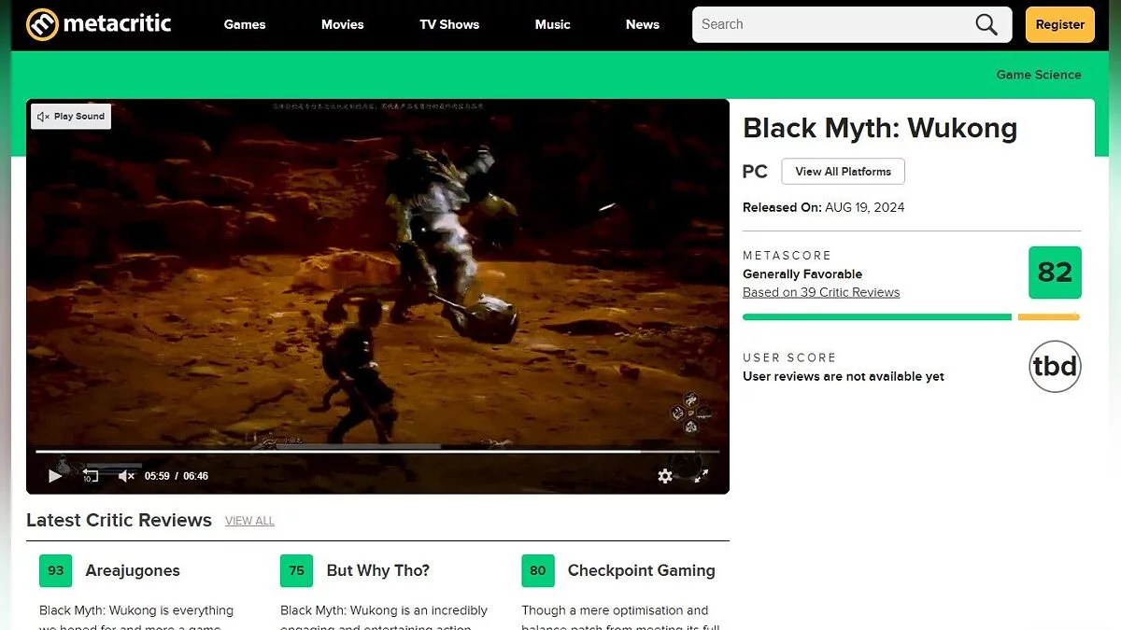Viewport: 1121px width, 630px height.
Task: Click the 80 score badge
Action: click(538, 571)
